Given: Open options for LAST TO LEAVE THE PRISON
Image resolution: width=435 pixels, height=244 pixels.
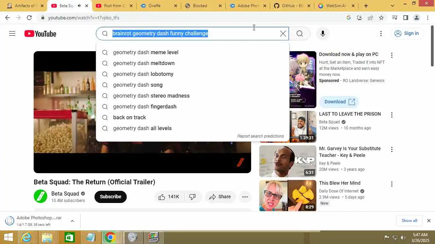Looking at the screenshot, I should (391, 115).
